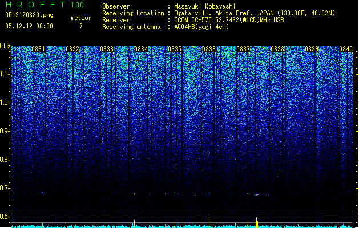Screen dimensions: 359x228
Task: Click the 0833 time marker
Action: coord(107,49)
